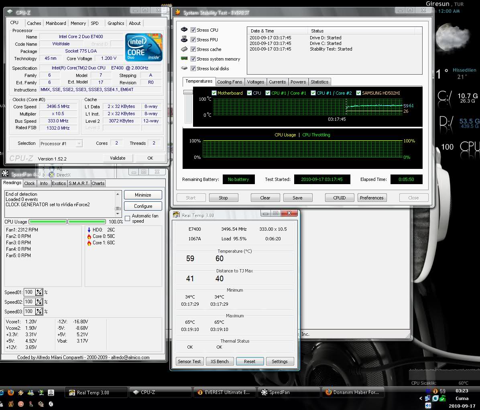The width and height of the screenshot is (480, 410).
Task: Uncheck SAMSUNG HD502HI legend checkbox
Action: (358, 93)
